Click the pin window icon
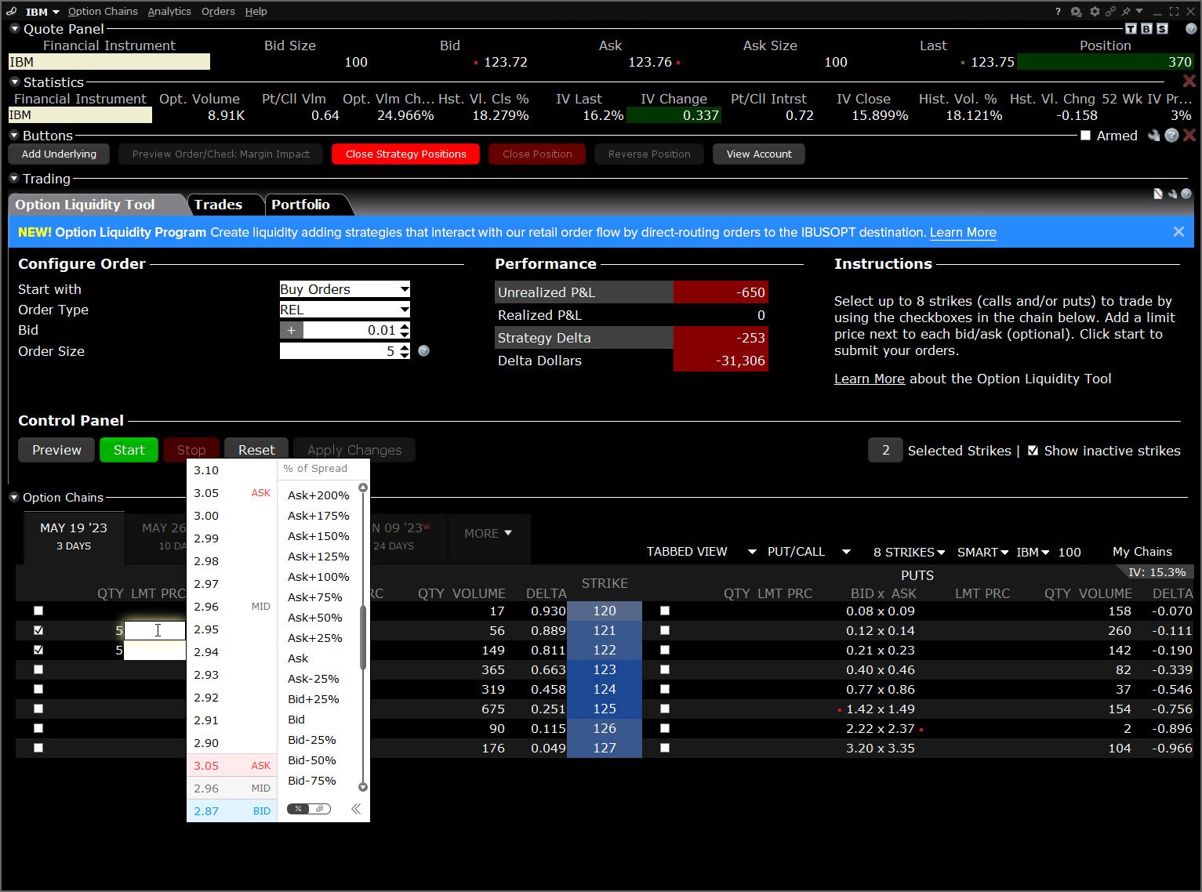Screen dimensions: 1202x892 coord(1126,11)
